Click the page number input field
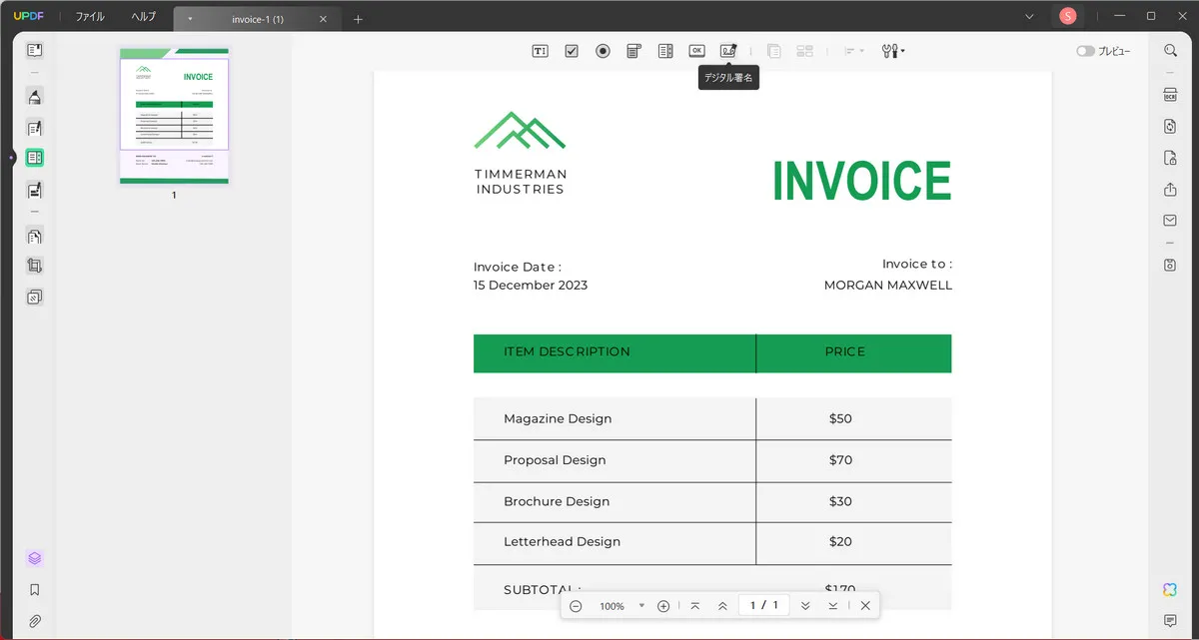Image resolution: width=1199 pixels, height=640 pixels. 764,605
